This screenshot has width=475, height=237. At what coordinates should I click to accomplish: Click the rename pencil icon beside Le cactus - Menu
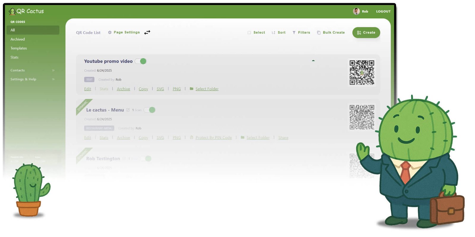click(128, 110)
